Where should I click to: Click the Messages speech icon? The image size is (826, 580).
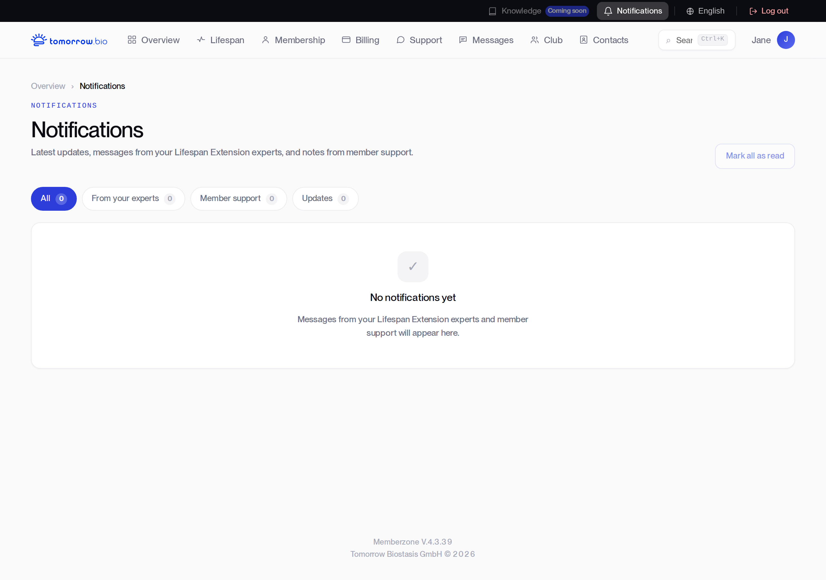pos(463,40)
